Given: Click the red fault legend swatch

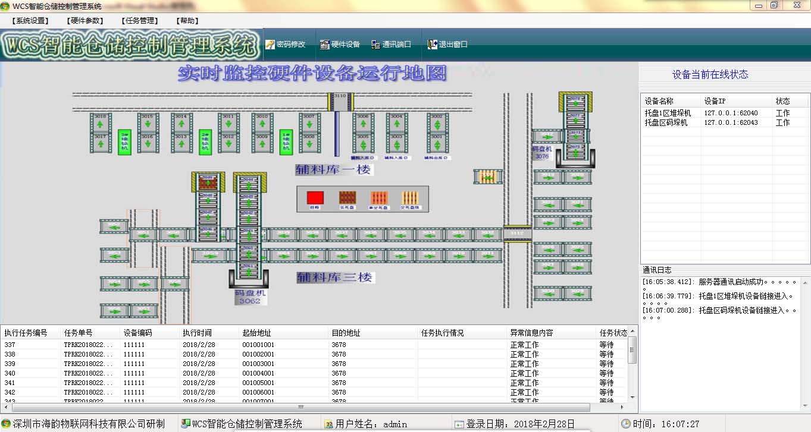Looking at the screenshot, I should pyautogui.click(x=315, y=198).
